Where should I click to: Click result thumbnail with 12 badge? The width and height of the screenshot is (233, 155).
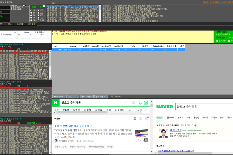pyautogui.click(x=141, y=135)
